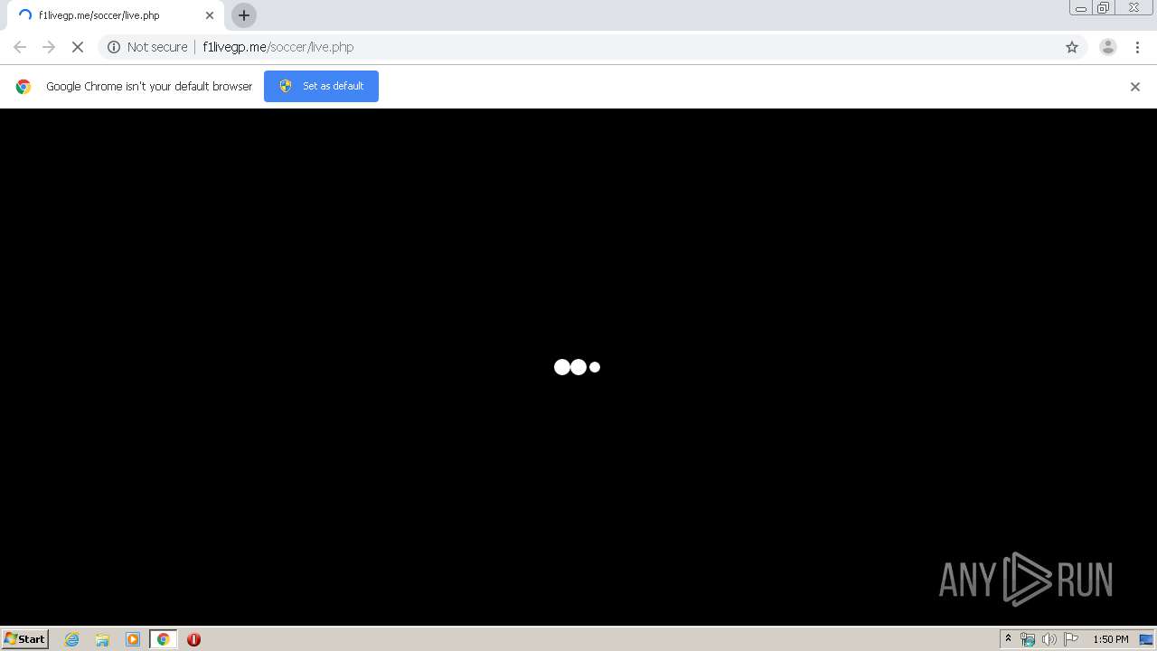Click the Chrome logo in the infobar
1157x651 pixels.
click(24, 87)
